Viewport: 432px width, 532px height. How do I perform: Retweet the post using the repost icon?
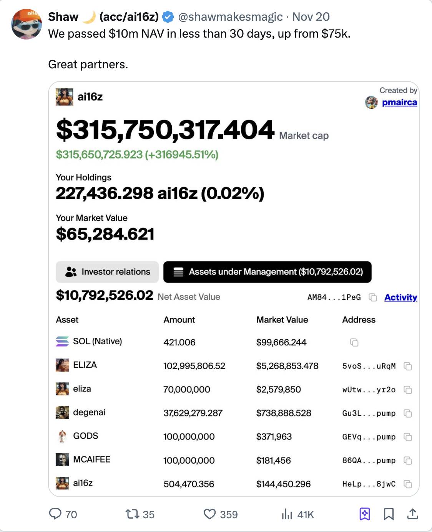point(133,514)
